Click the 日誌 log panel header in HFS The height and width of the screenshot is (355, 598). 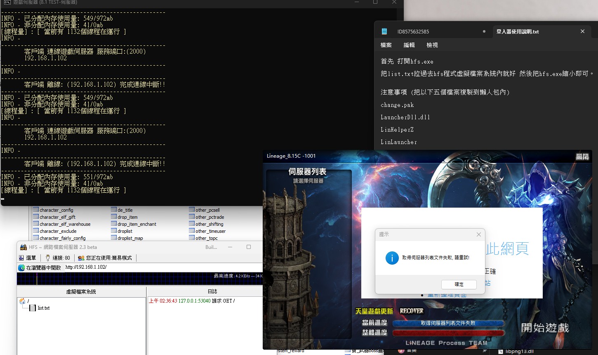(x=212, y=291)
